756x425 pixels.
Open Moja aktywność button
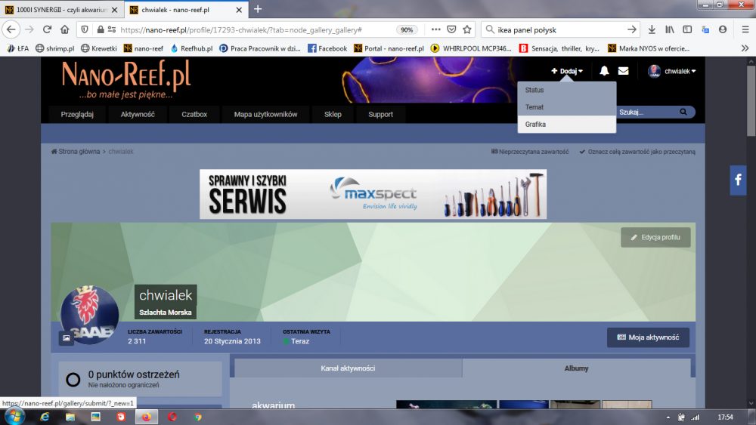pos(648,337)
